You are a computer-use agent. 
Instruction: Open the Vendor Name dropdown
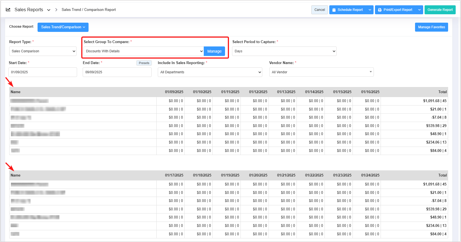coord(321,72)
